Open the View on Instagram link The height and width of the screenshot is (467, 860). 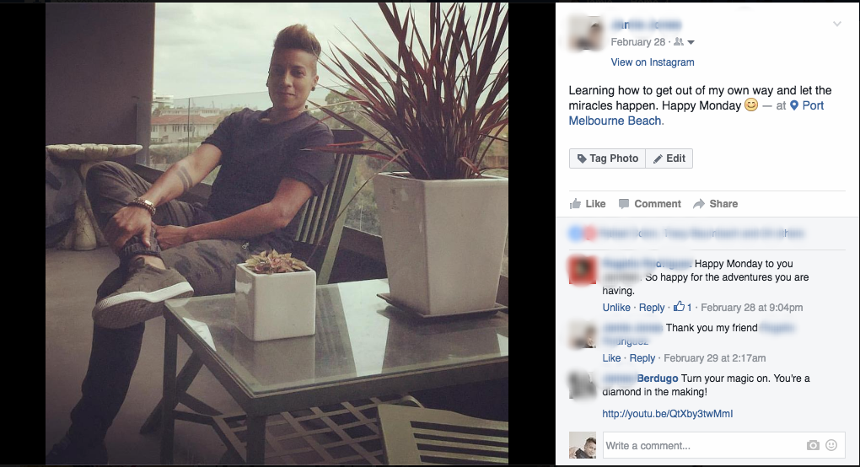(653, 62)
